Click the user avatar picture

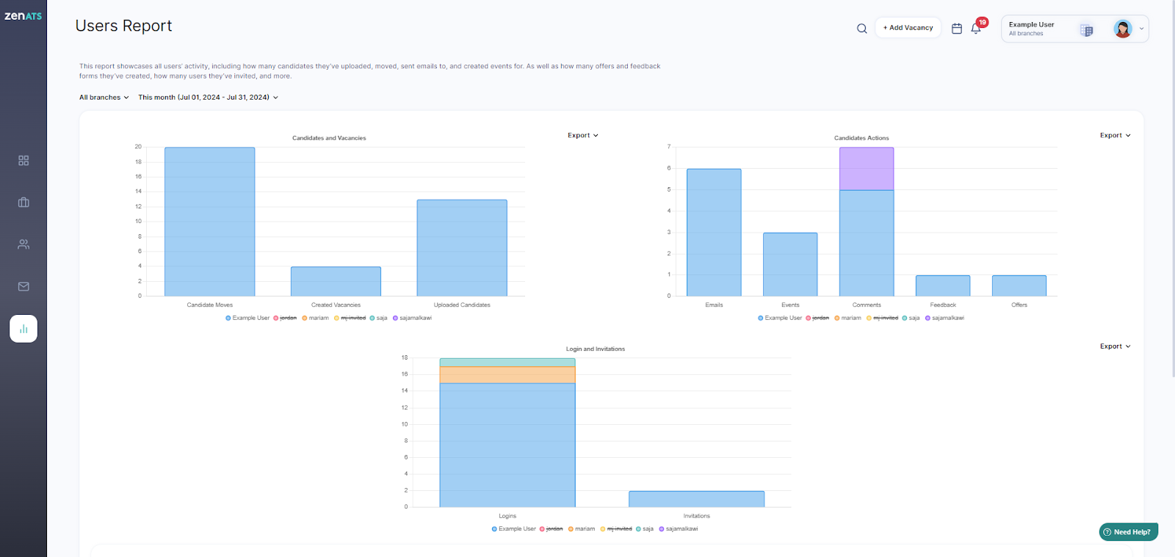pyautogui.click(x=1123, y=29)
